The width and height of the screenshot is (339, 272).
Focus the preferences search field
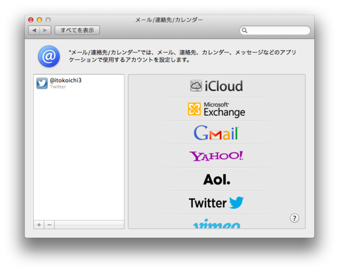(275, 30)
